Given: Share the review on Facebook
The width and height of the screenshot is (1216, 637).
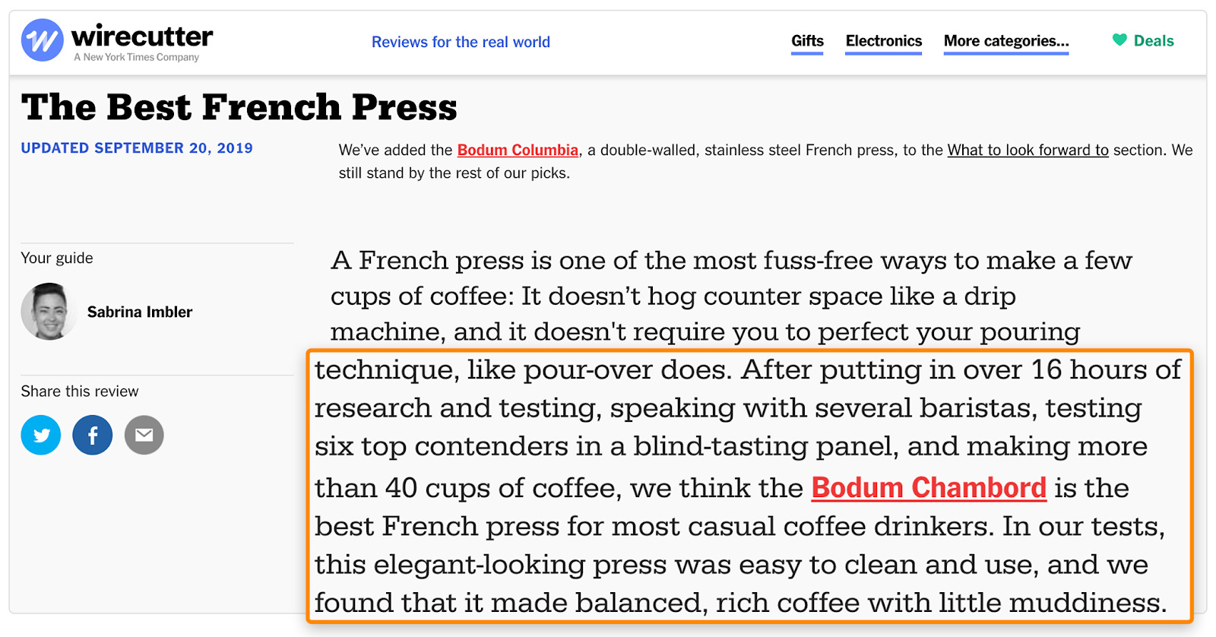Looking at the screenshot, I should click(x=93, y=435).
